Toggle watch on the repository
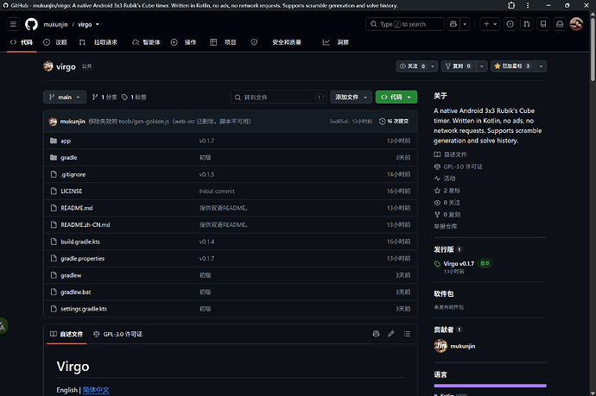Image resolution: width=596 pixels, height=396 pixels. click(x=413, y=66)
